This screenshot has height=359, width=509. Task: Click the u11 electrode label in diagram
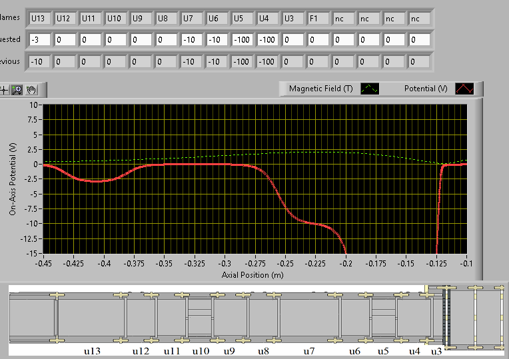pyautogui.click(x=172, y=351)
